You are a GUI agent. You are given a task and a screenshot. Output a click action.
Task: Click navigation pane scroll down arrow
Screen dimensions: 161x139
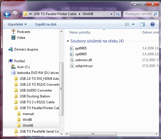tap(61, 134)
